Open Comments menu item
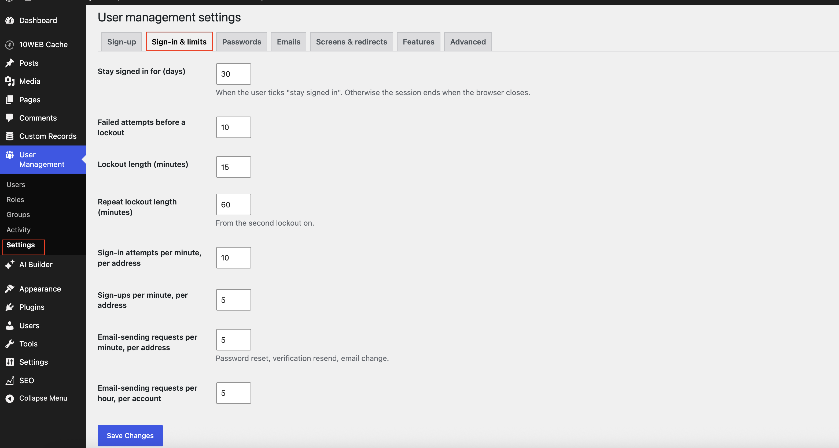Screen dimensions: 839x448 43,118
